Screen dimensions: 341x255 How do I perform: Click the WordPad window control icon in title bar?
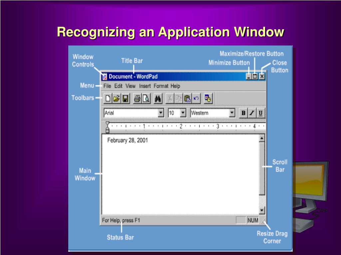105,77
